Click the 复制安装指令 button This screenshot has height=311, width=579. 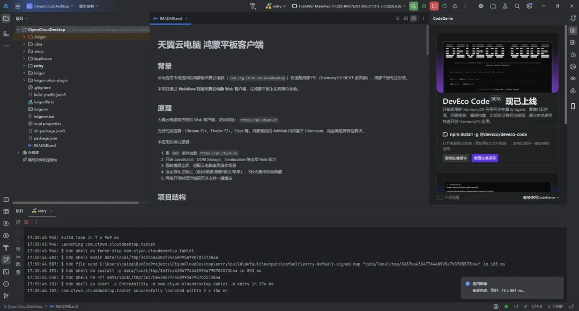click(x=456, y=158)
